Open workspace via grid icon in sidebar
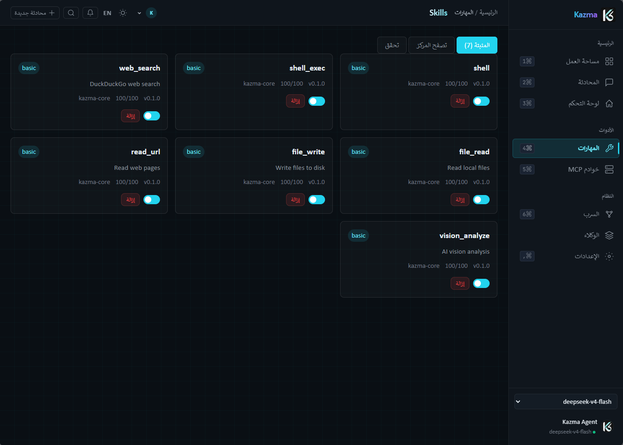623x445 pixels. coord(609,61)
